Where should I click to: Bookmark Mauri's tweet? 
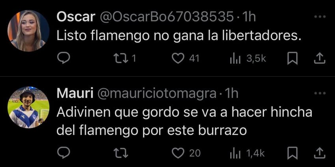[292, 153]
